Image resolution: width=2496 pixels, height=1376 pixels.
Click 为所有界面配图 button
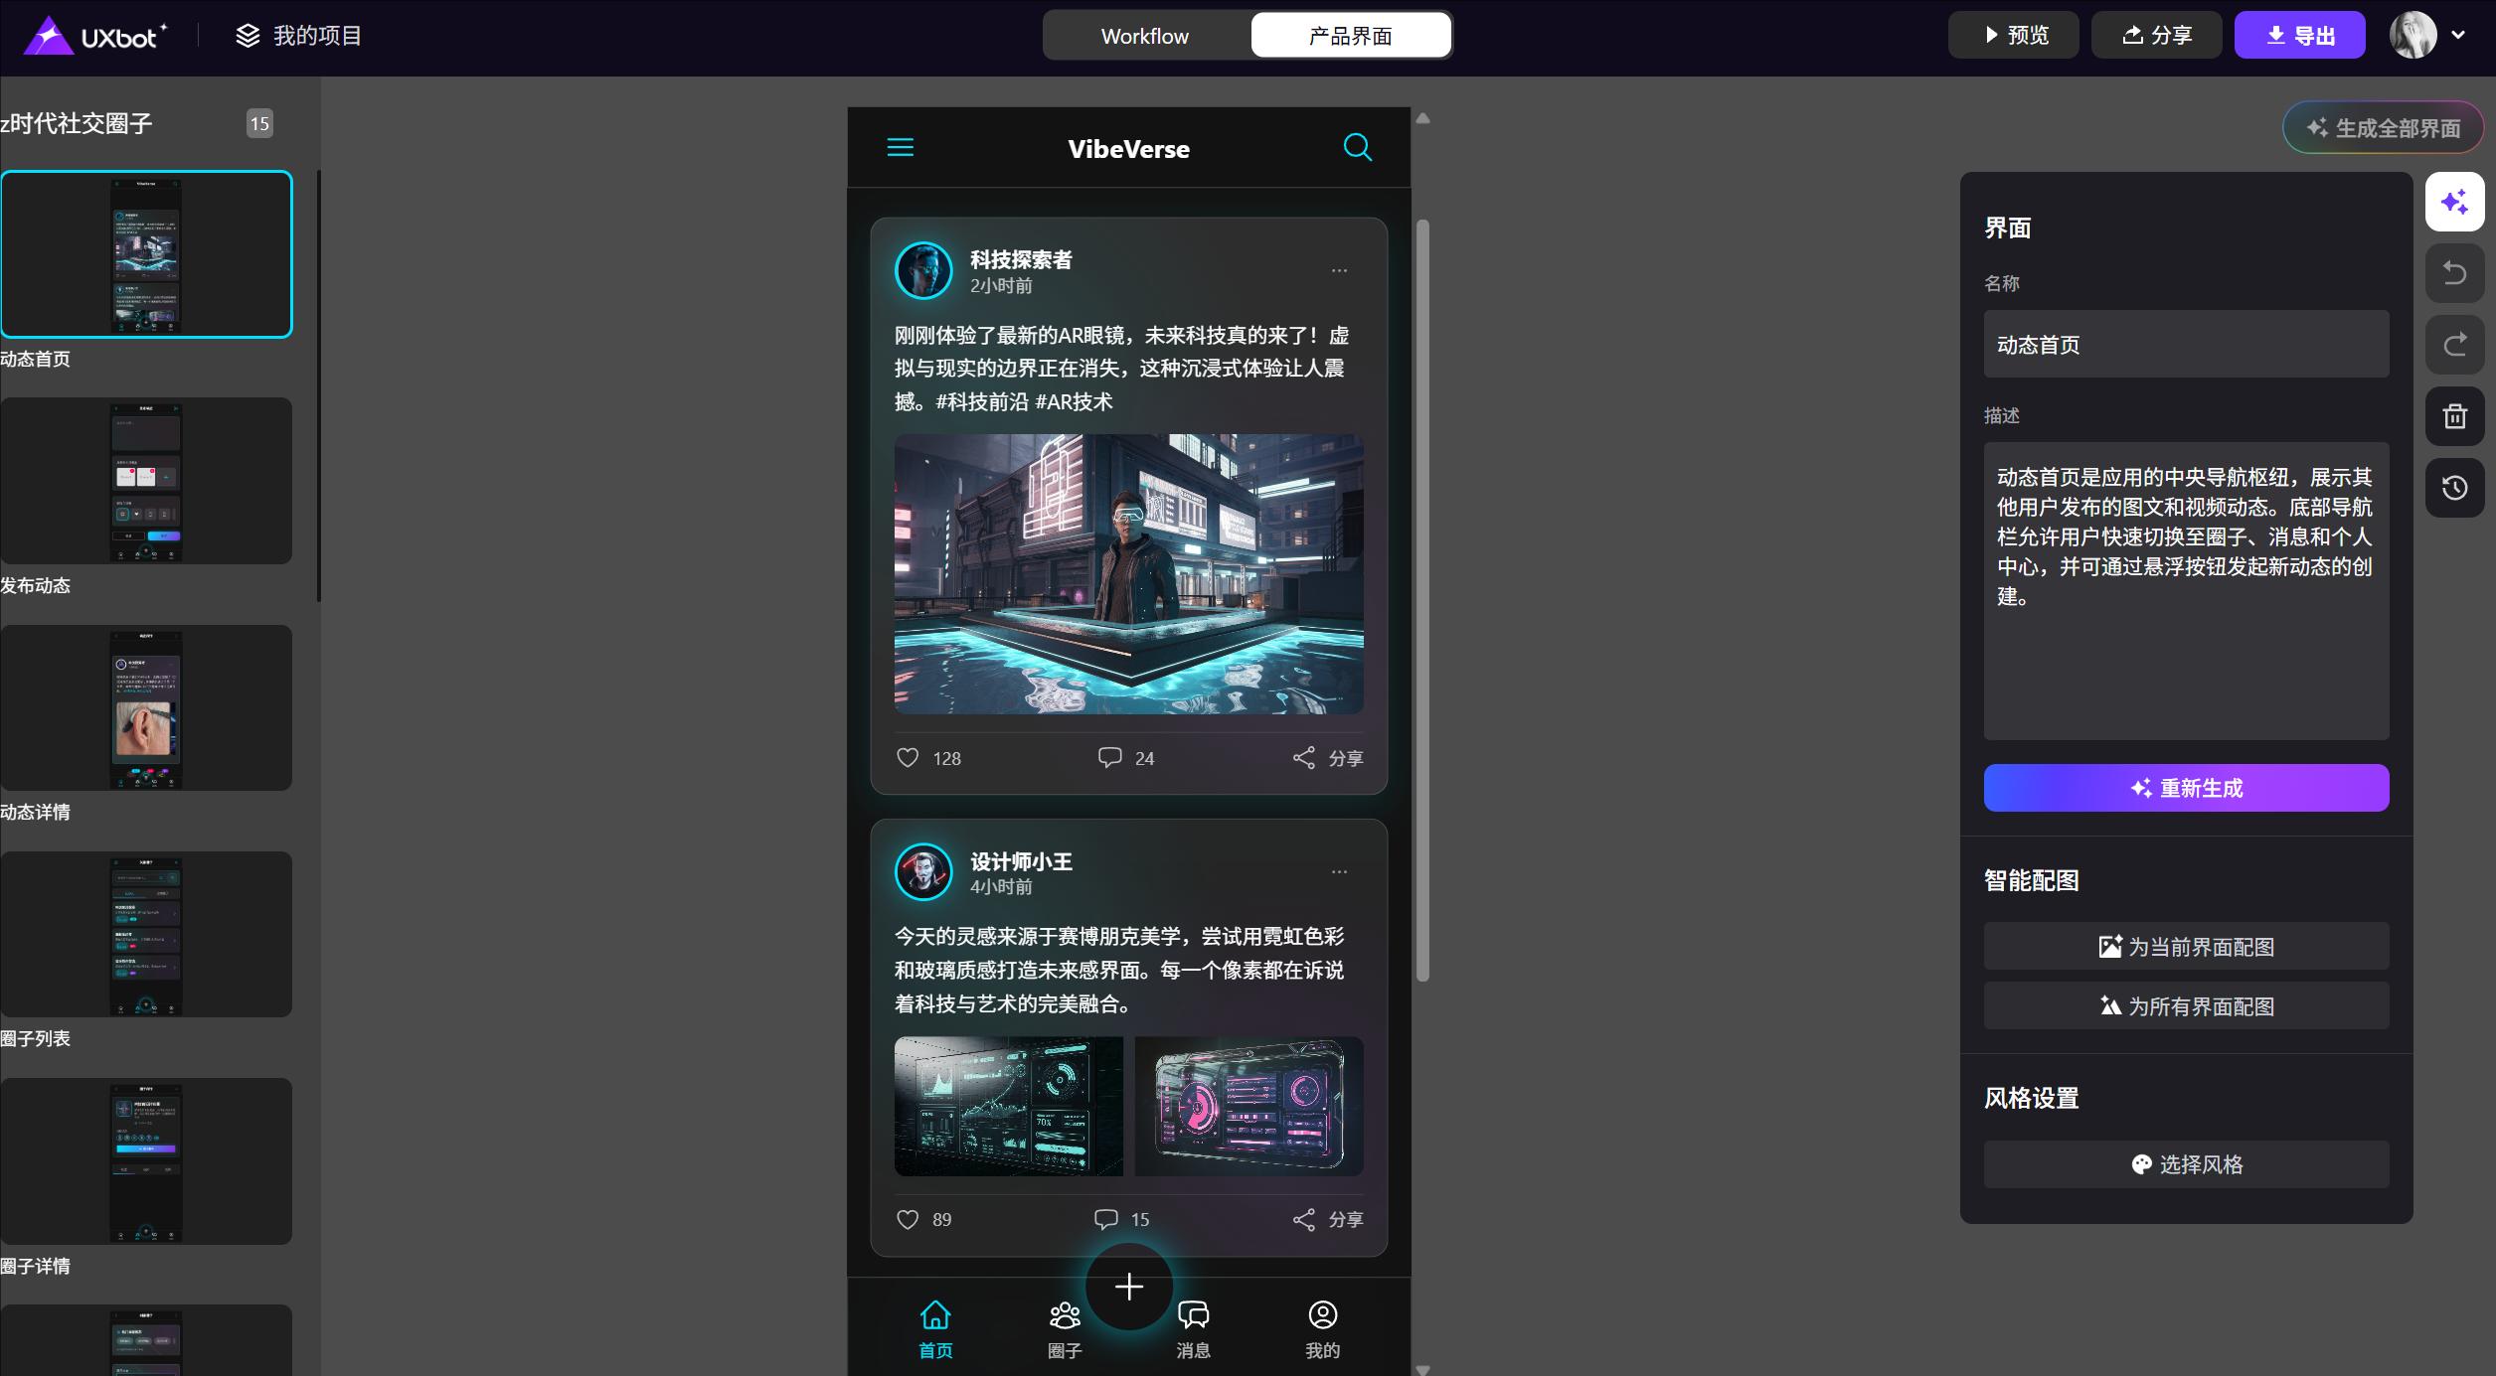pyautogui.click(x=2186, y=1006)
